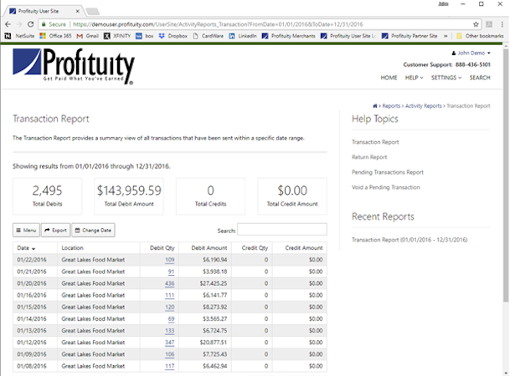The width and height of the screenshot is (510, 376).
Task: Open debit qty 69 link
Action: (x=171, y=319)
